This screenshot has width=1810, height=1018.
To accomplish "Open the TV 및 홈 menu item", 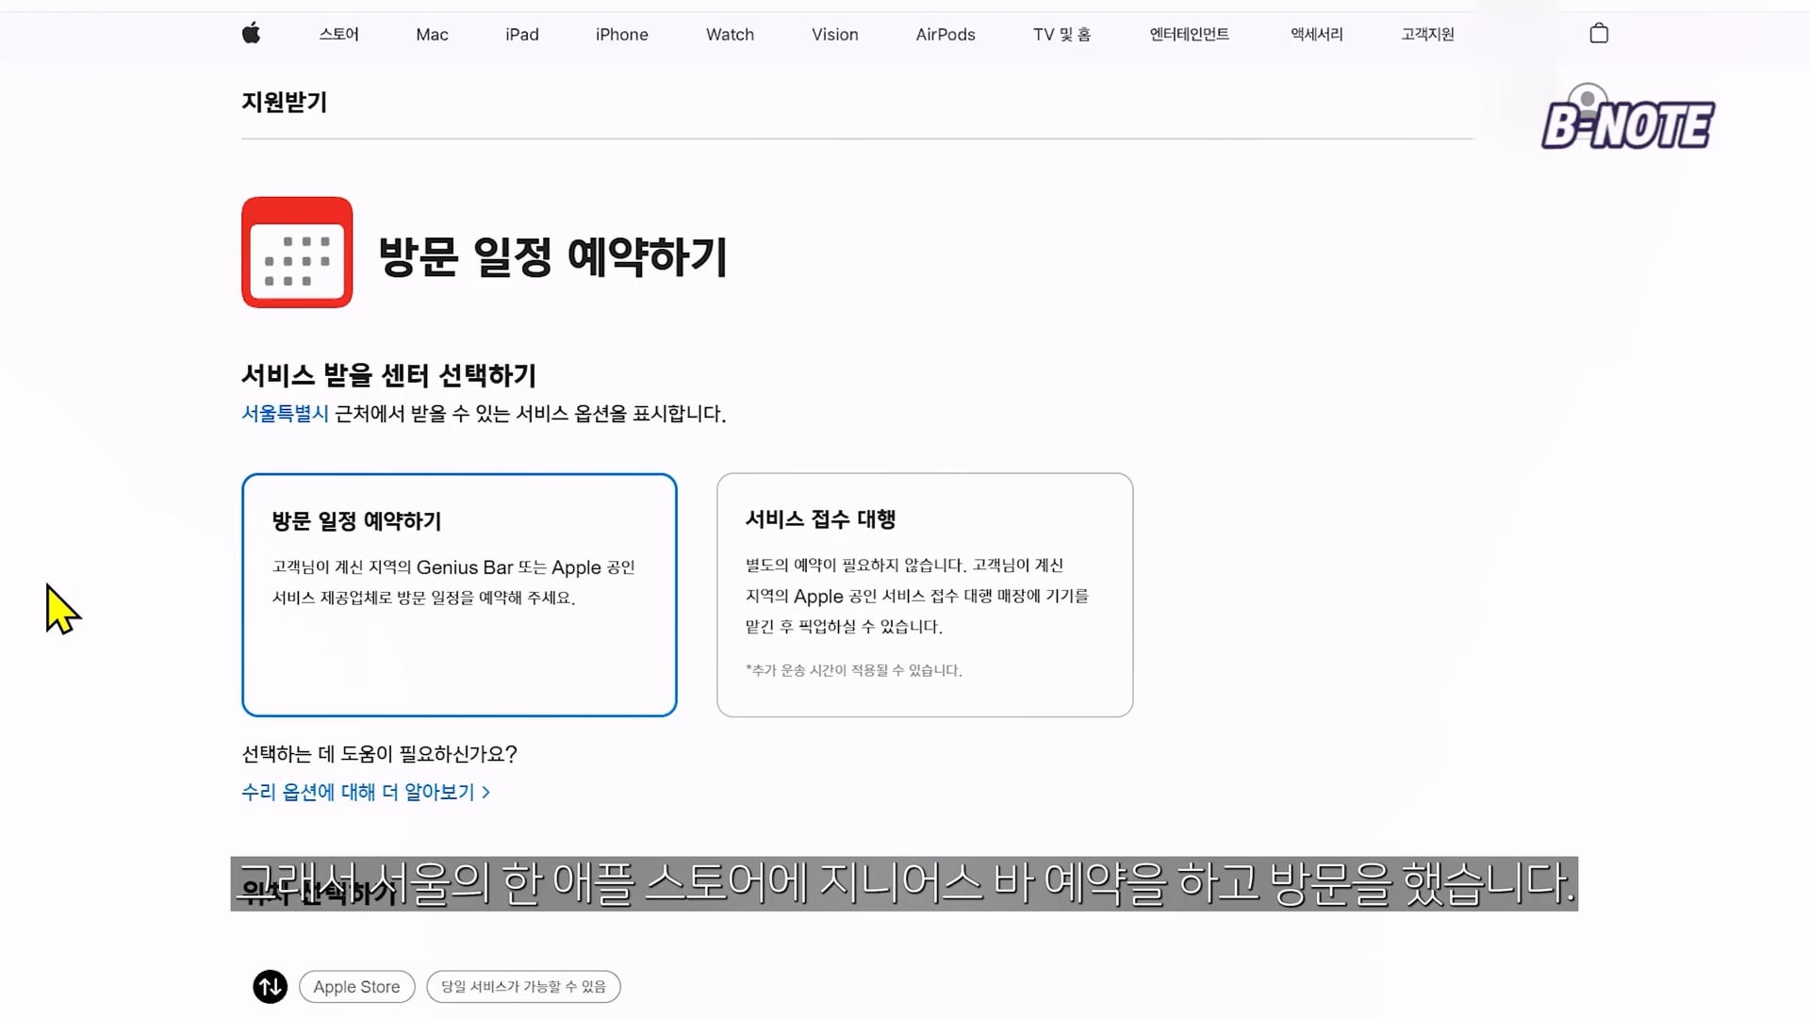I will (x=1061, y=35).
